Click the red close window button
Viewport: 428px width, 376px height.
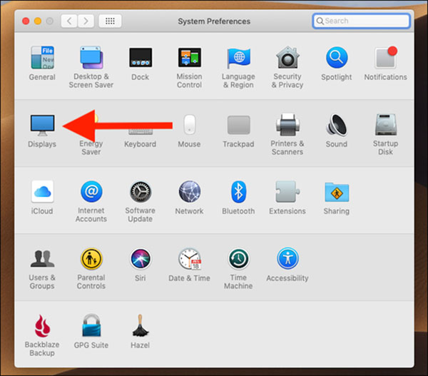click(26, 21)
